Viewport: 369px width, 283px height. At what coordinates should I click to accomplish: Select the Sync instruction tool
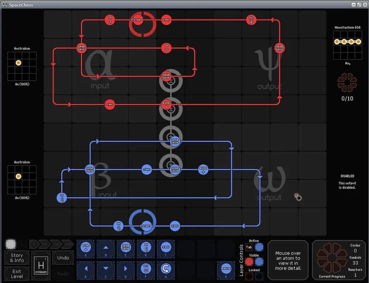(166, 248)
